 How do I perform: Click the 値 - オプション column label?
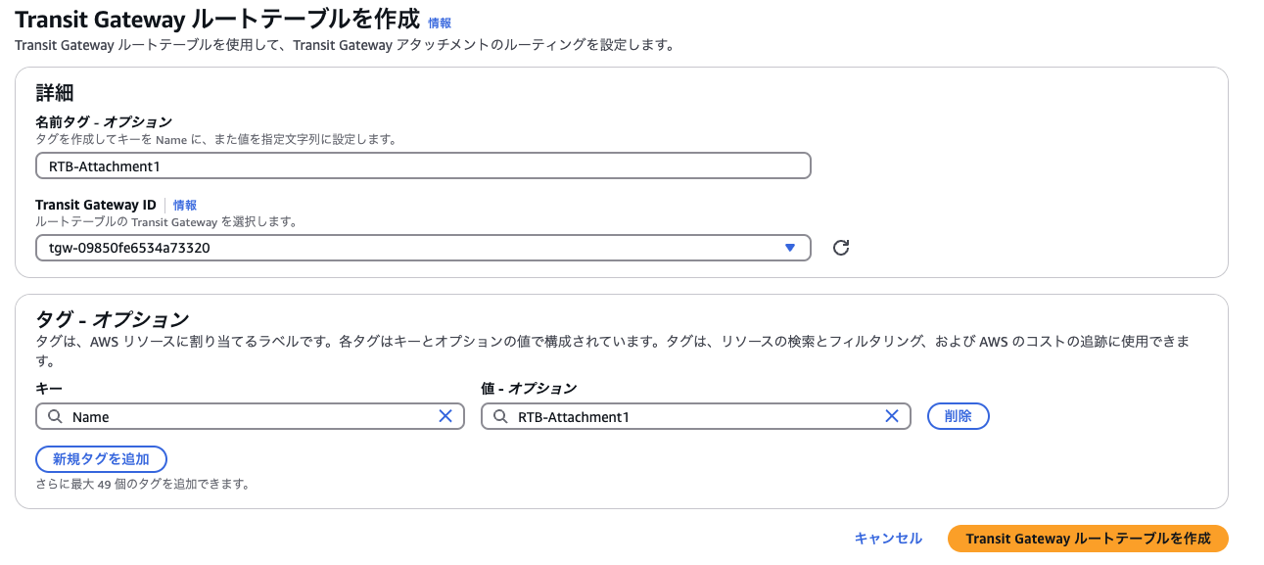pyautogui.click(x=529, y=389)
